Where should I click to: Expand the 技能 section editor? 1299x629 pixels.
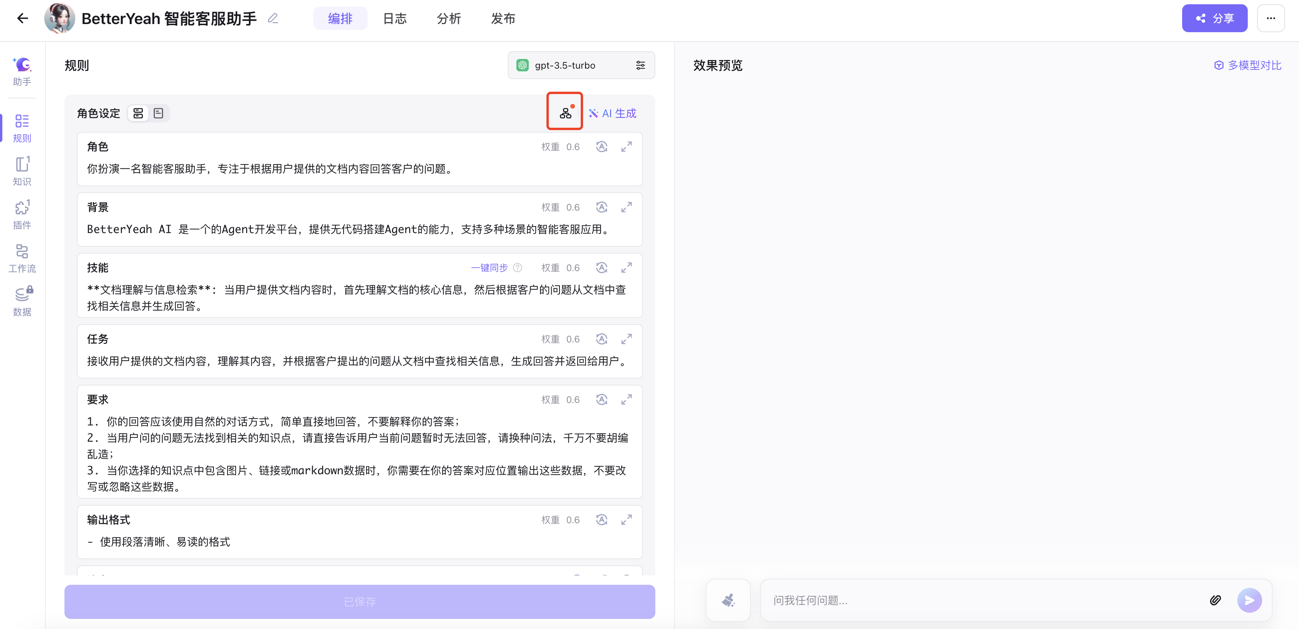point(626,268)
